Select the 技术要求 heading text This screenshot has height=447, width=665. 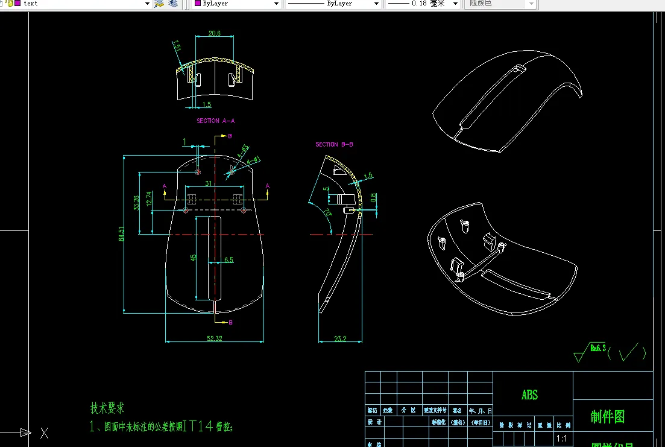point(107,408)
